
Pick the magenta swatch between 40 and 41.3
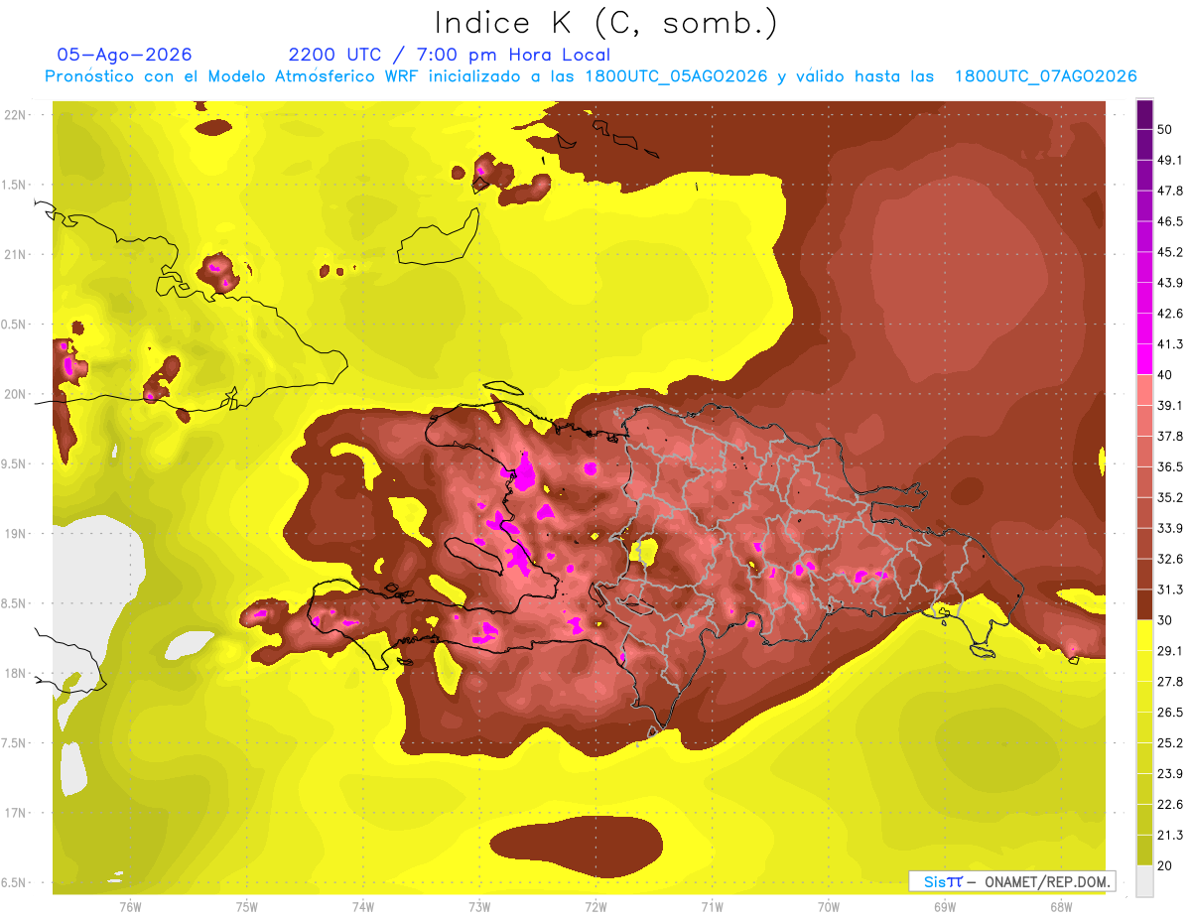pos(1144,357)
